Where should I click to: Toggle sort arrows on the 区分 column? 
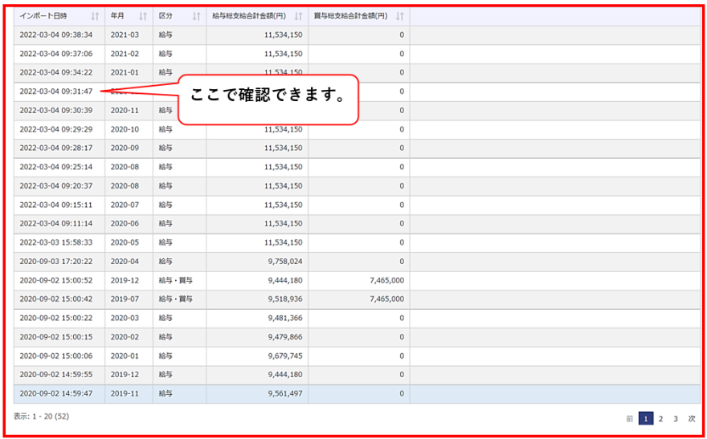tap(197, 16)
